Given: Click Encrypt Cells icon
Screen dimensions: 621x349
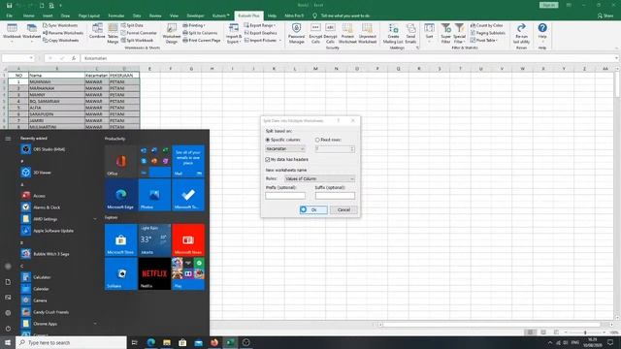Looking at the screenshot, I should point(315,33).
